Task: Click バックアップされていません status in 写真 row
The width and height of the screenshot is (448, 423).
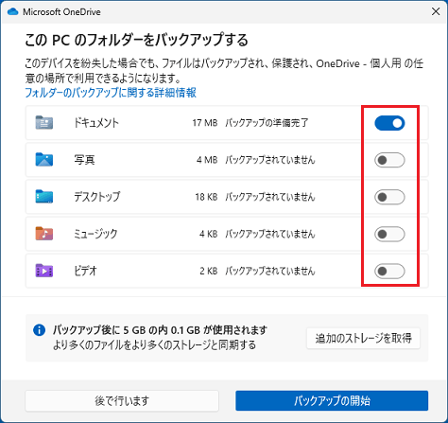Action: click(x=270, y=160)
